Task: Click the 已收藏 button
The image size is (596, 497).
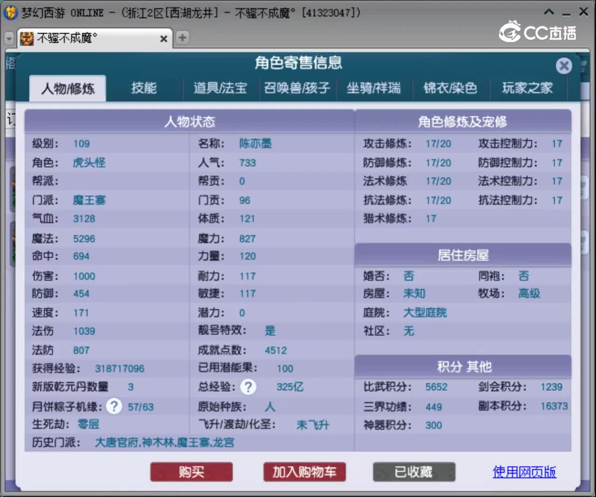Action: (413, 472)
